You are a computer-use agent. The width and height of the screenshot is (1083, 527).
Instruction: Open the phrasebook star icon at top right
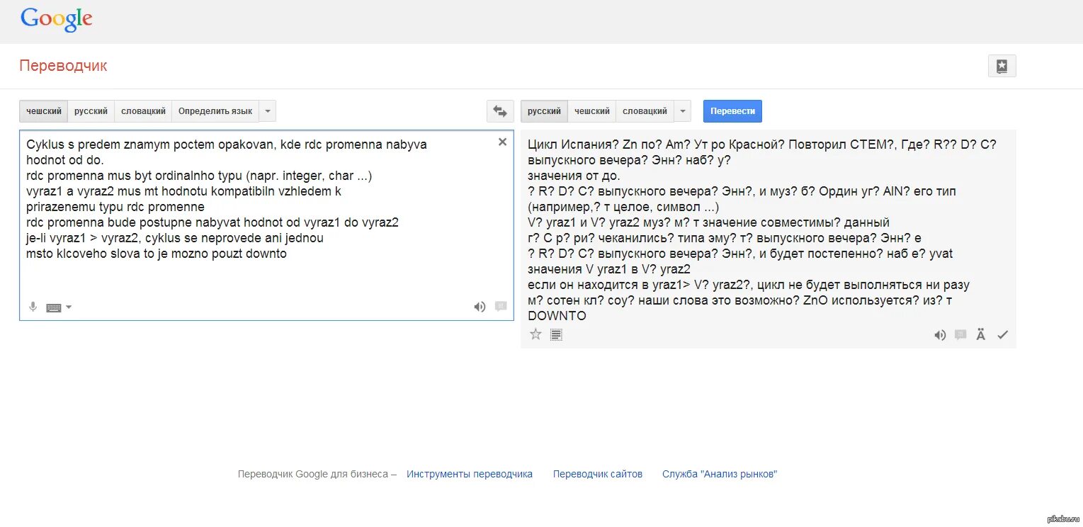click(1002, 66)
